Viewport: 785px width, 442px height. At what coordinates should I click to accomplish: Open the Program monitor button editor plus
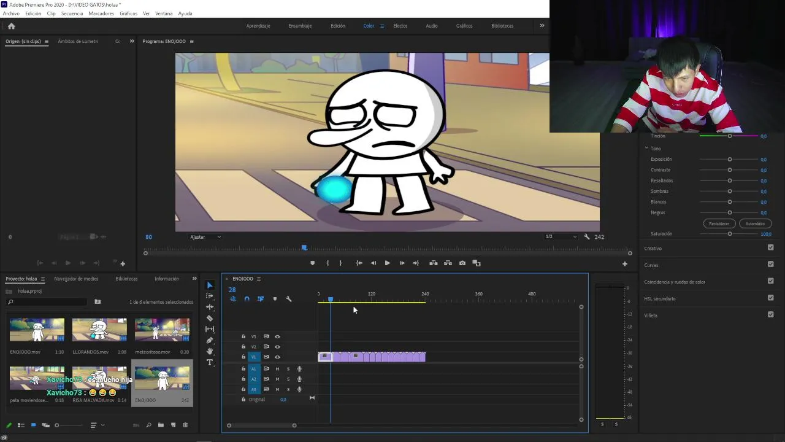tap(625, 264)
